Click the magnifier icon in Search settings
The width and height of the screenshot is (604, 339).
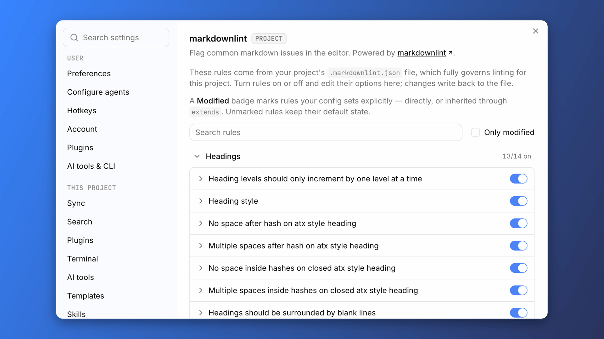[x=74, y=38]
